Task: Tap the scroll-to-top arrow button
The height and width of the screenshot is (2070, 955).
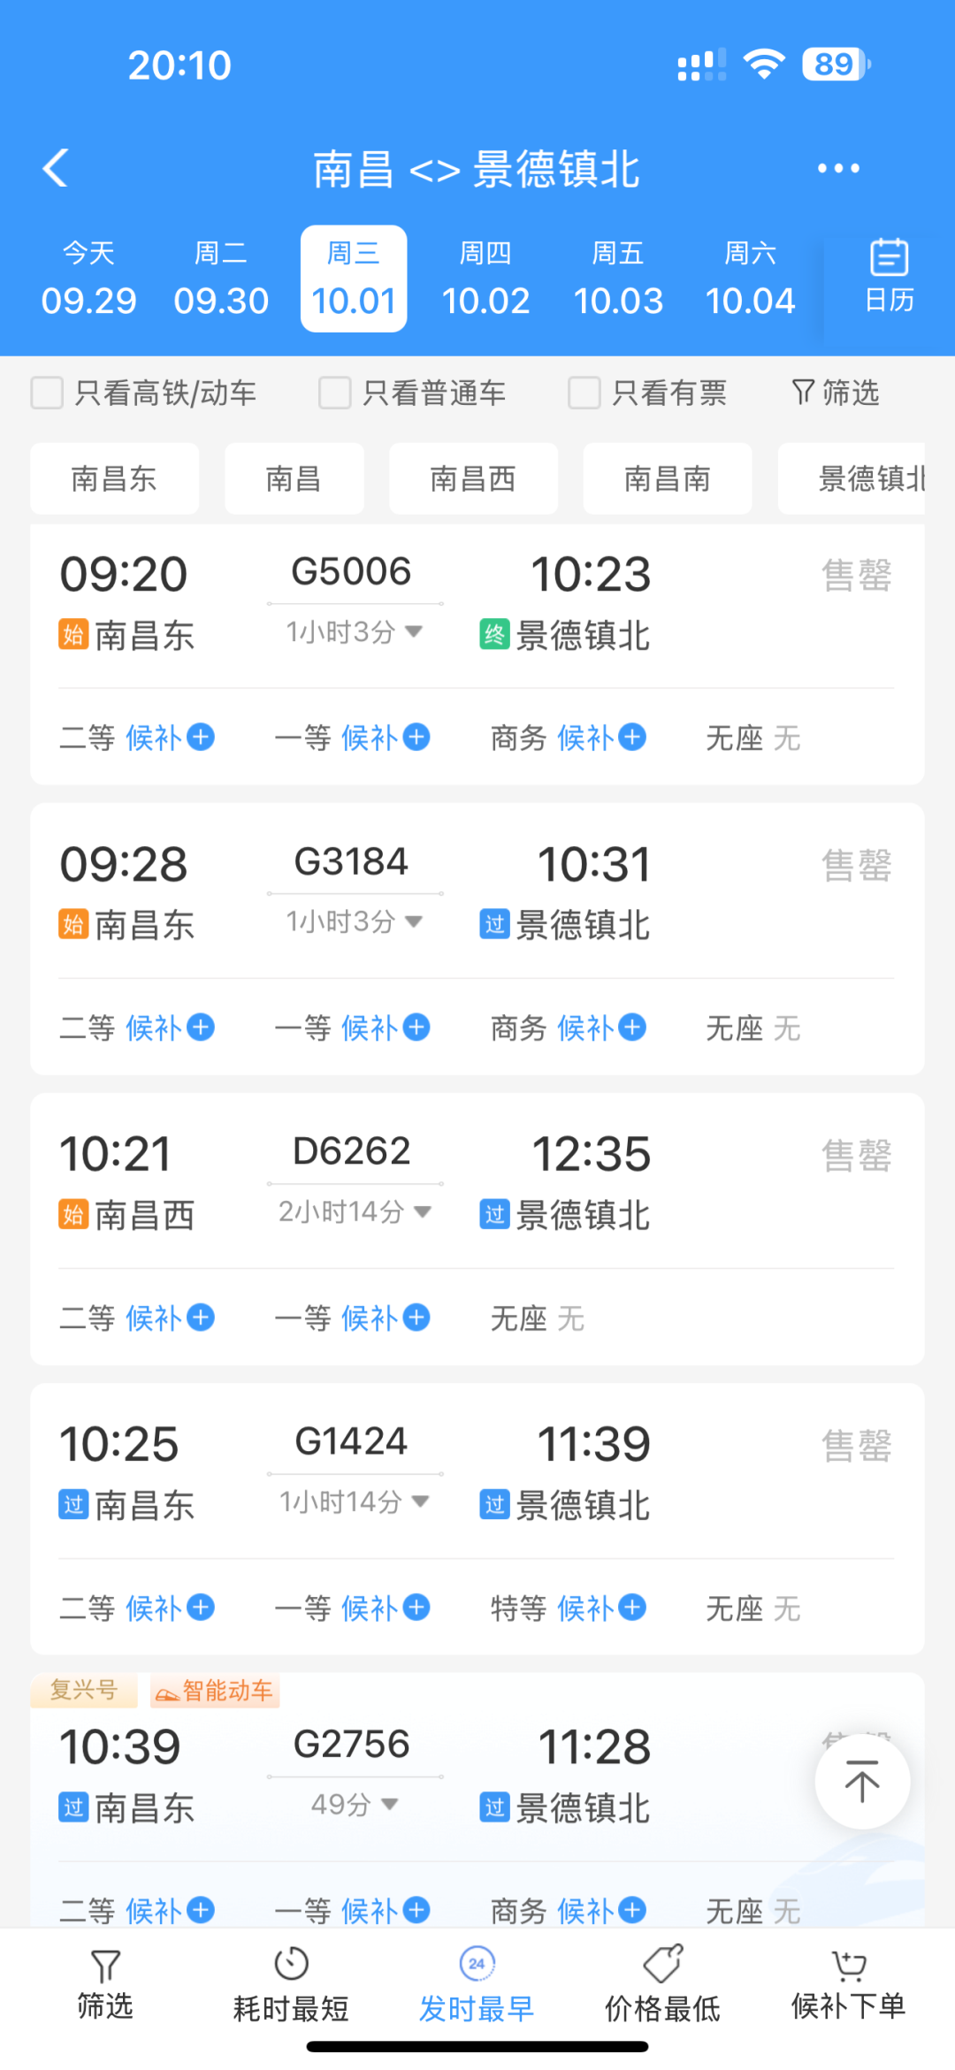Action: tap(861, 1782)
